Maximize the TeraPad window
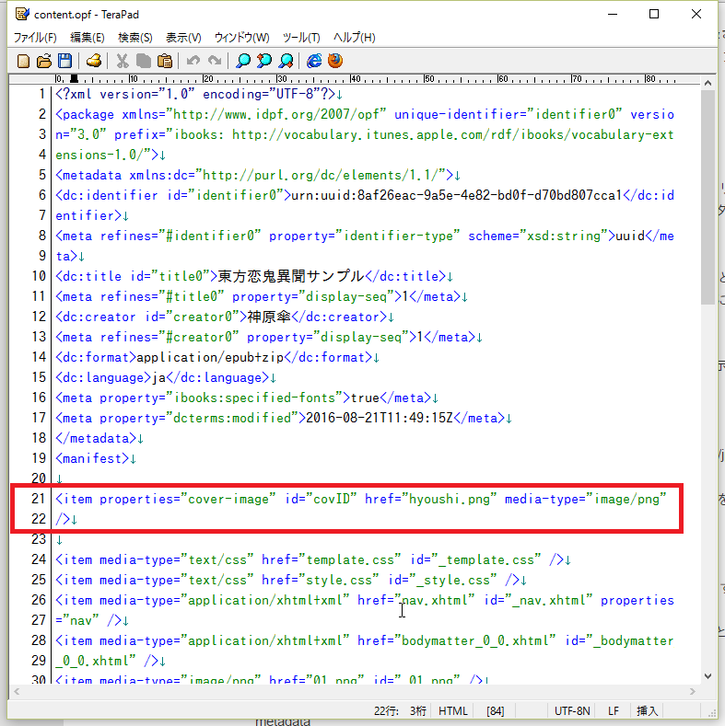The width and height of the screenshot is (725, 726). pyautogui.click(x=654, y=15)
